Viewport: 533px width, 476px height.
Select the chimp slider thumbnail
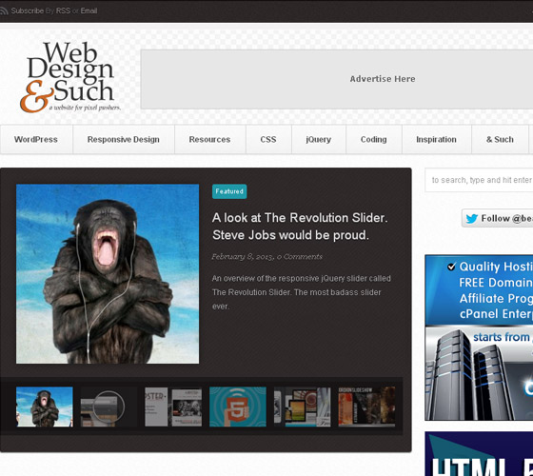[45, 407]
